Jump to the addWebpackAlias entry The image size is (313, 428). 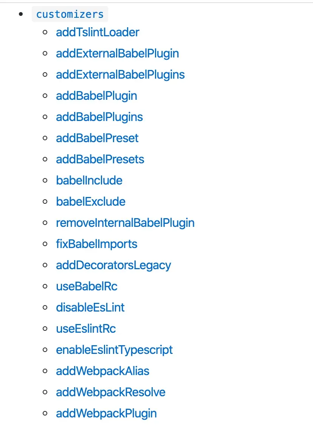[x=102, y=371]
